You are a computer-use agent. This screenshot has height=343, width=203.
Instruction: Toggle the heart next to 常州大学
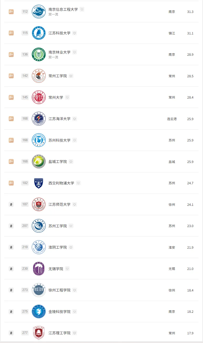point(67,97)
